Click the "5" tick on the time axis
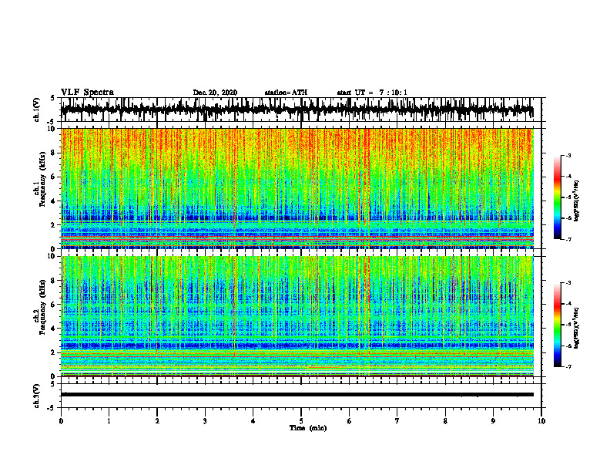The image size is (610, 472). point(301,421)
